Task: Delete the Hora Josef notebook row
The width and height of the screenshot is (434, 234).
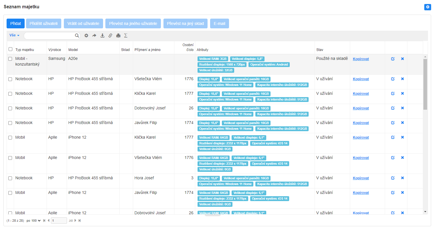Action: point(402,178)
